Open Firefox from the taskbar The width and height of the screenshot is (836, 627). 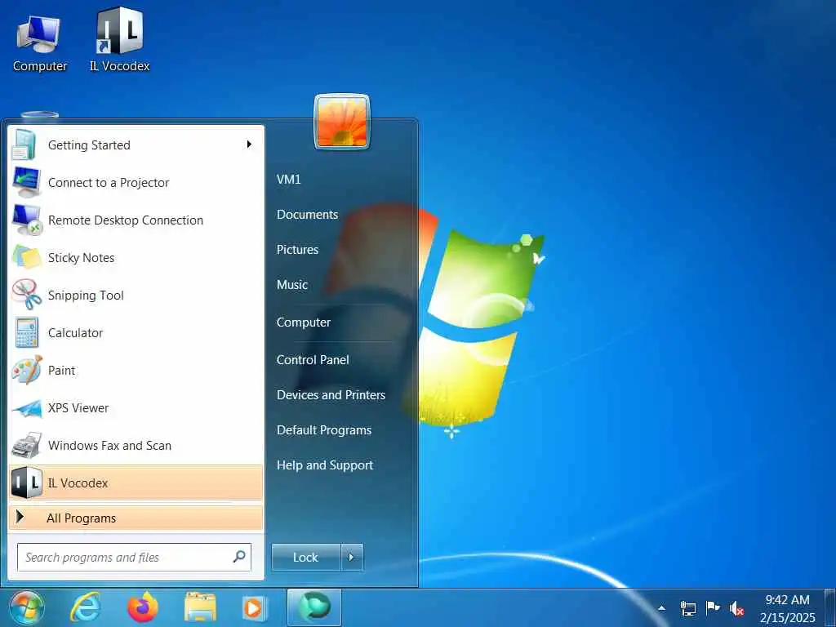pyautogui.click(x=143, y=607)
